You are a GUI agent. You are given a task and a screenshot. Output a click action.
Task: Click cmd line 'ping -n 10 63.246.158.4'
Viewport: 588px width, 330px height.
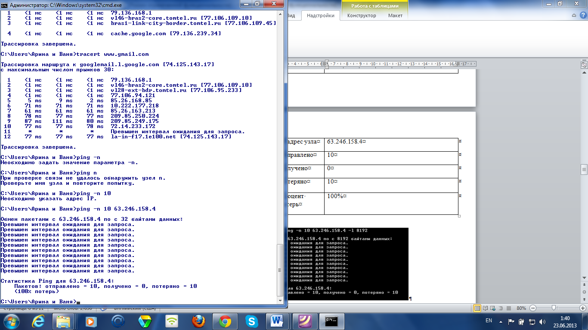click(116, 209)
